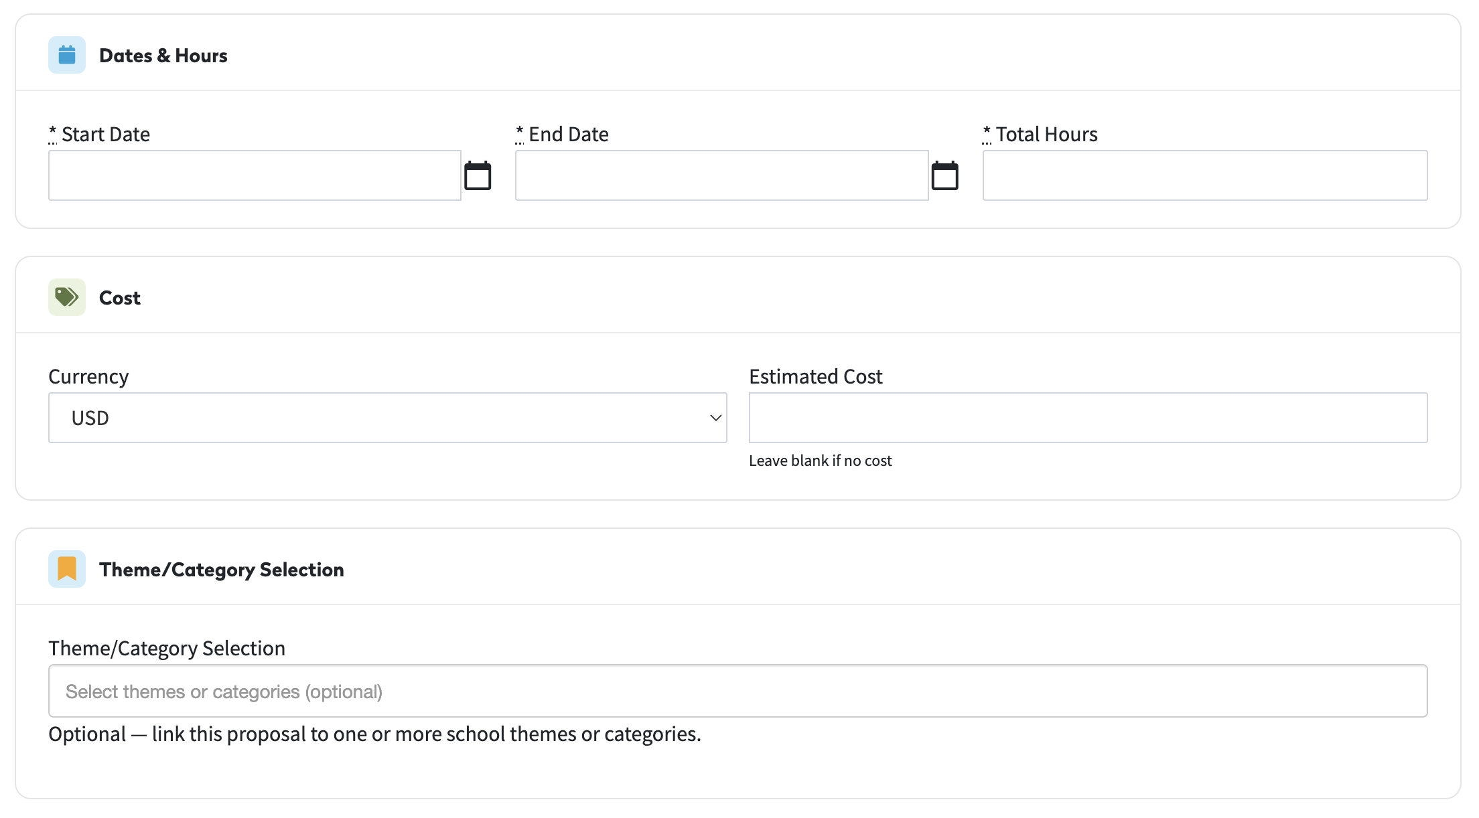Screen dimensions: 1479x818
Task: Click the orange bookmark icon beside Theme/Category Selection
Action: click(x=67, y=569)
